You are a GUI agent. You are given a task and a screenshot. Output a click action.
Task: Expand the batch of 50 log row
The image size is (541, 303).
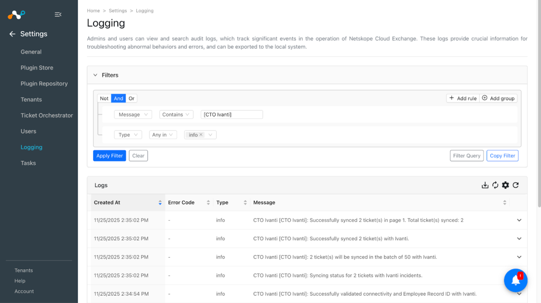coord(519,257)
